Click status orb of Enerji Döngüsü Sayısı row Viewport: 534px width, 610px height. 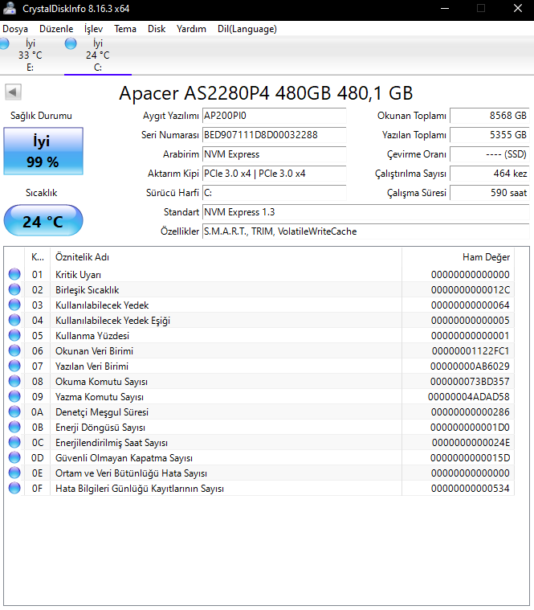(14, 427)
